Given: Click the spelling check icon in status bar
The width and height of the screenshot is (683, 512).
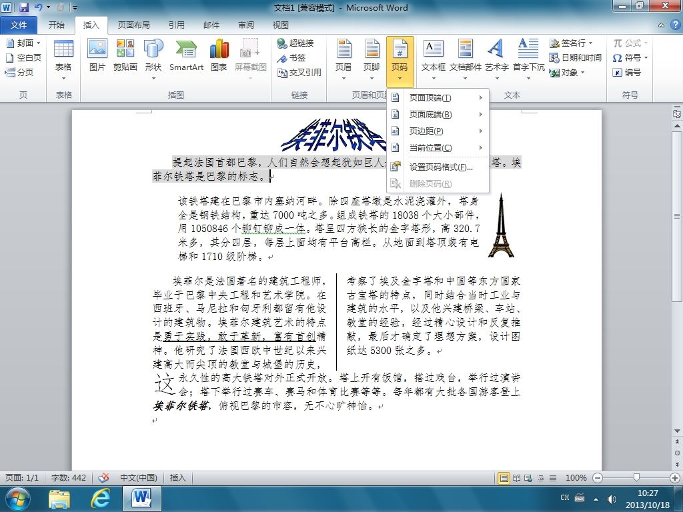Looking at the screenshot, I should (x=103, y=478).
